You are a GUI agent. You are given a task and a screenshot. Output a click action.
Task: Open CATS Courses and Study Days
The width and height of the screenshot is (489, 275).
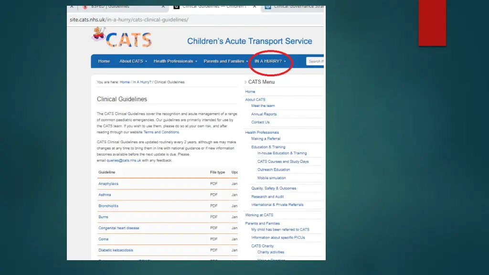point(283,161)
